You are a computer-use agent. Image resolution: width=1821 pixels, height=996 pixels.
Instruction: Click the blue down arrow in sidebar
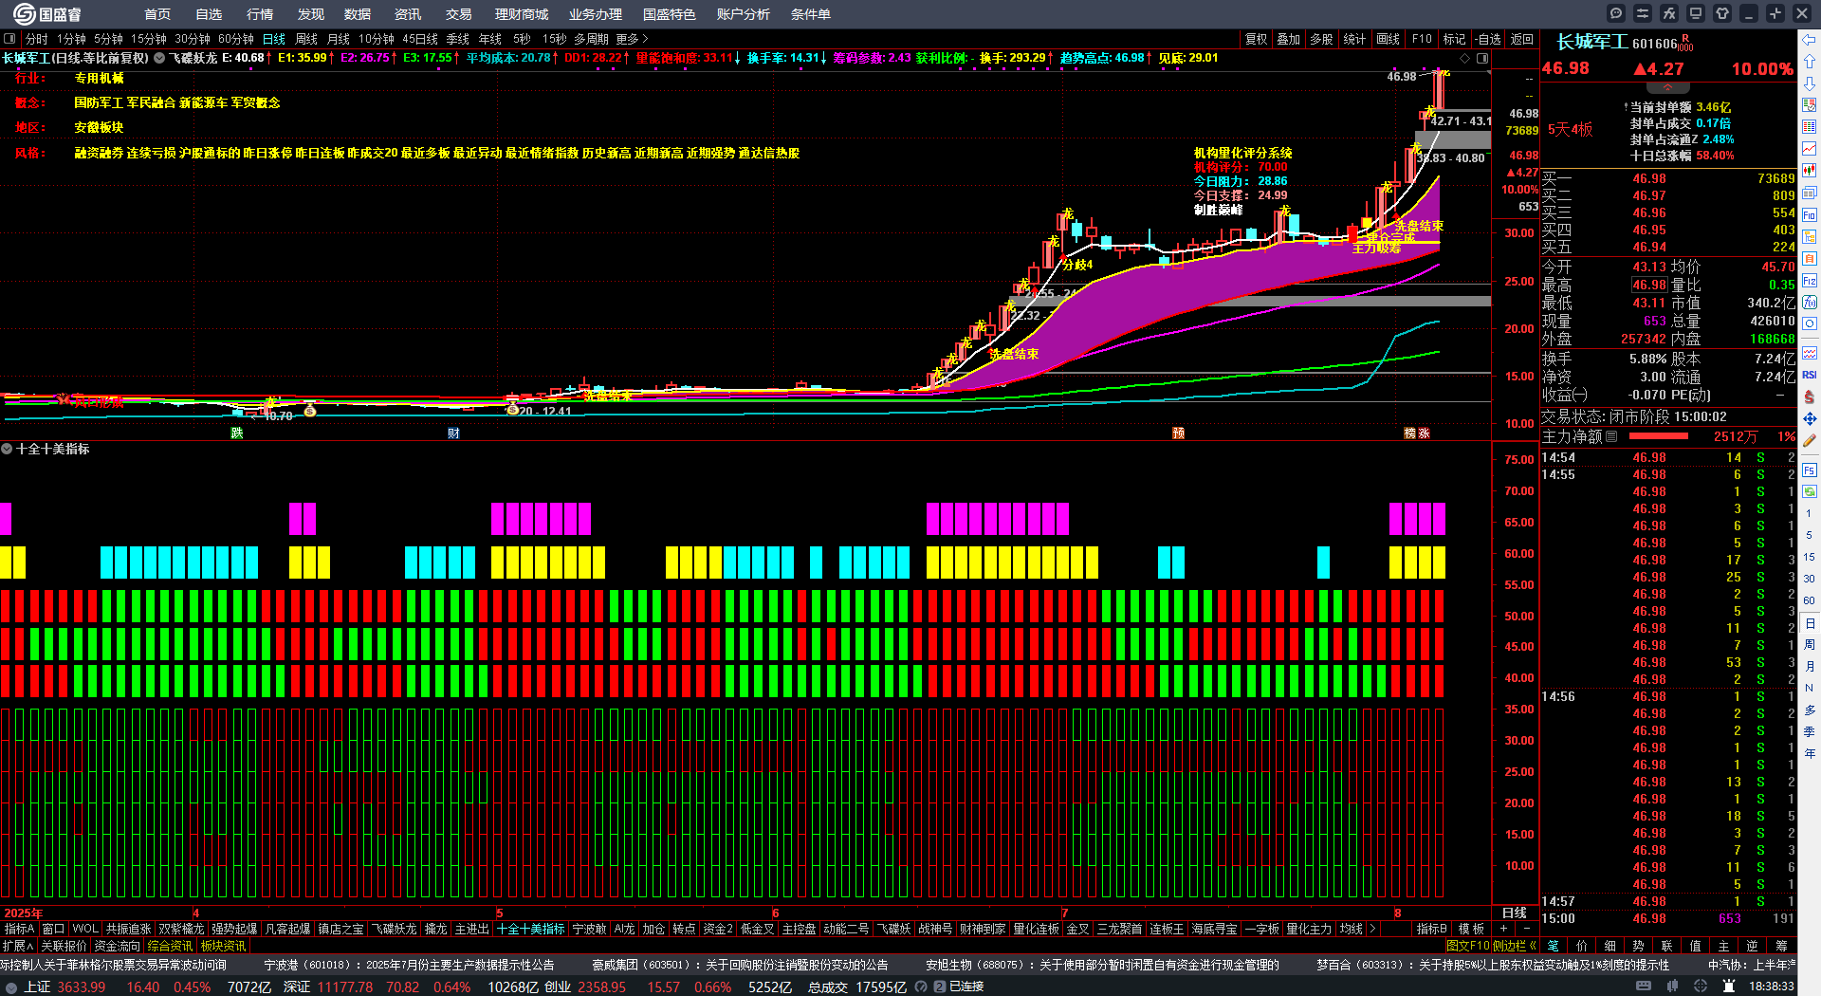click(x=1810, y=83)
